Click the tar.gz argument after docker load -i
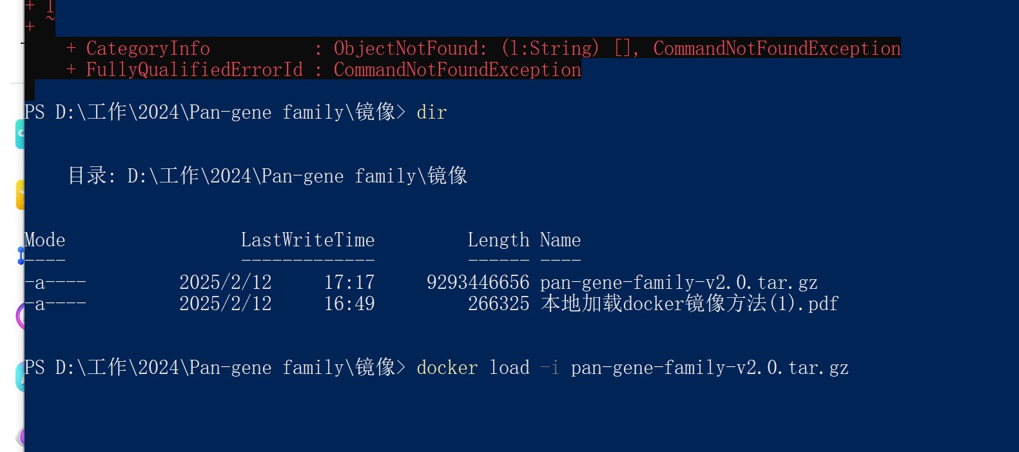Viewport: 1019px width, 452px height. [x=709, y=368]
